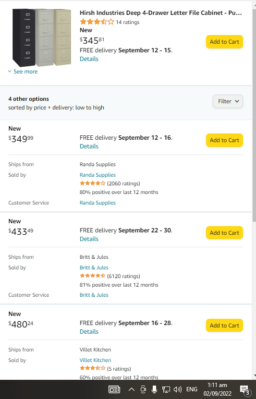Click the file cabinet product thumbnail
Viewport: 256px width, 399px height.
(42, 37)
